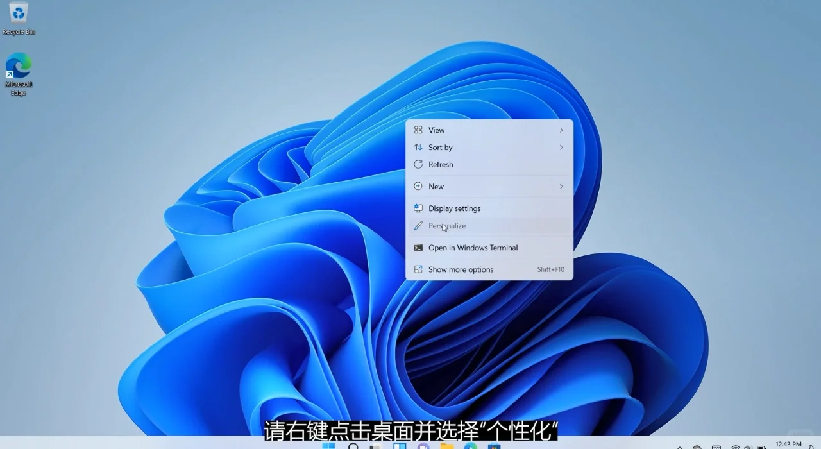Click the notification bell in the system tray
The image size is (821, 449).
tap(813, 444)
